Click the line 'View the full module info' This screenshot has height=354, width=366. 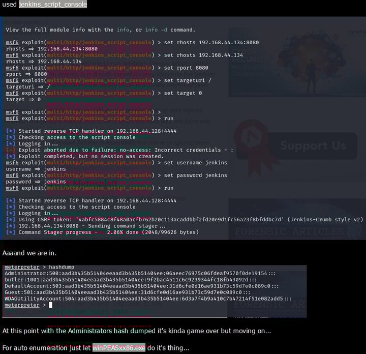(x=100, y=30)
